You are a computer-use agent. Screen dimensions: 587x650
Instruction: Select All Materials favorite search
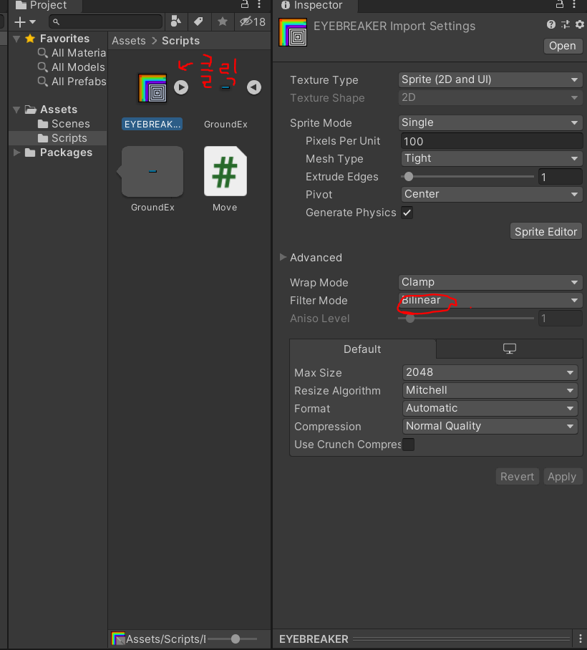[x=72, y=53]
